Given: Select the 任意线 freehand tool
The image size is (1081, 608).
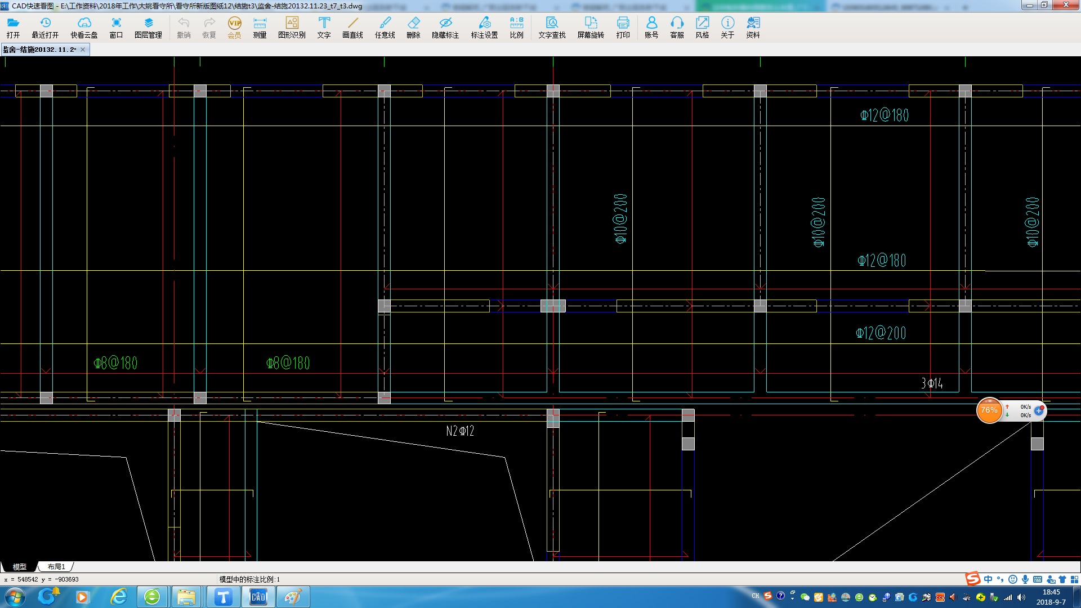Looking at the screenshot, I should tap(385, 27).
